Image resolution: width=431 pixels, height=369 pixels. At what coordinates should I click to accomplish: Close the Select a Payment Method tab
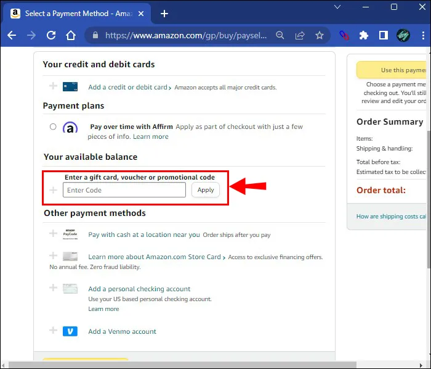point(141,14)
